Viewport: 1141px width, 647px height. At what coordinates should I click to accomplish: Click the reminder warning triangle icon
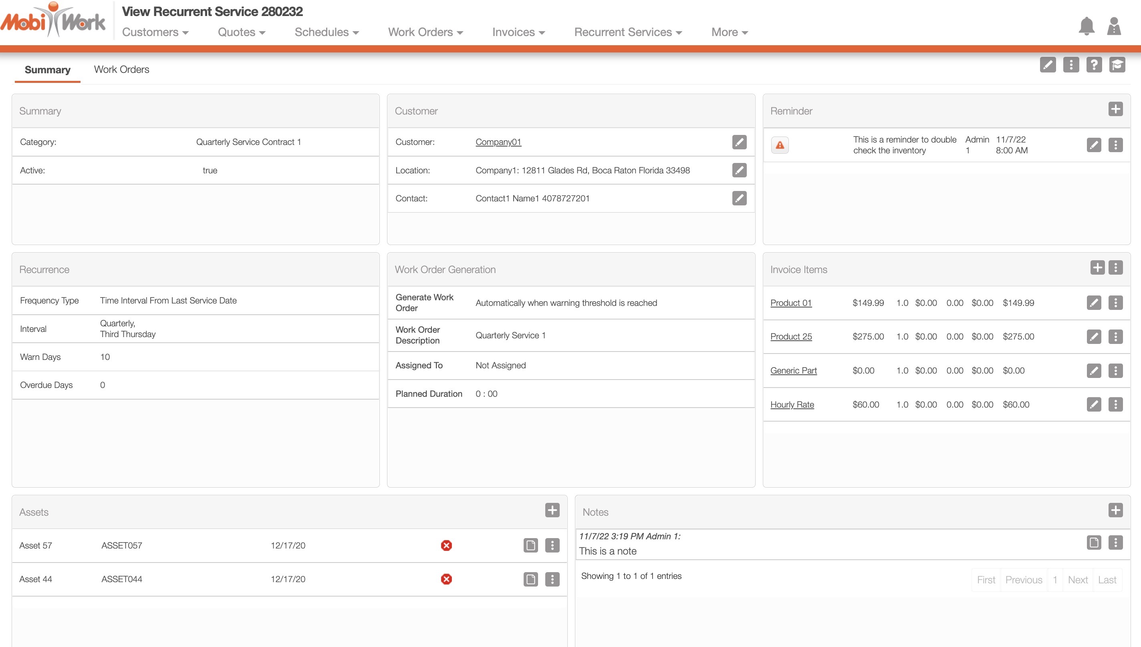[x=780, y=145]
